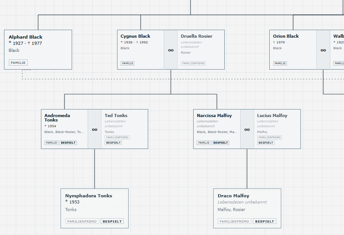Click 'Tonks' surname line under Ted Tonks
The image size is (344, 235).
point(109,132)
